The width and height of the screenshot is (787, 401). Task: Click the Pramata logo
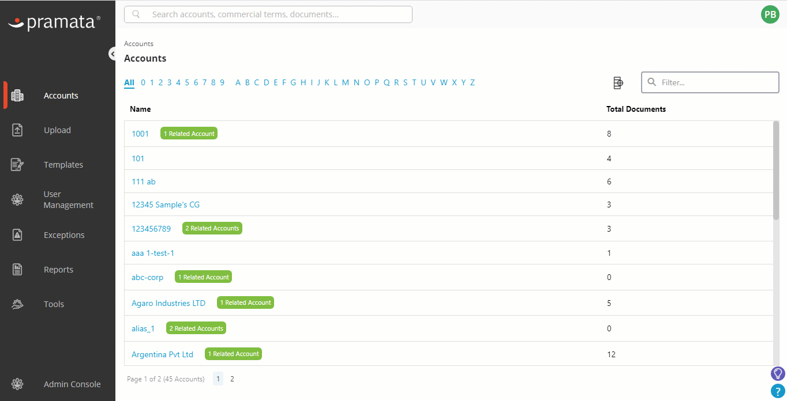pos(55,22)
